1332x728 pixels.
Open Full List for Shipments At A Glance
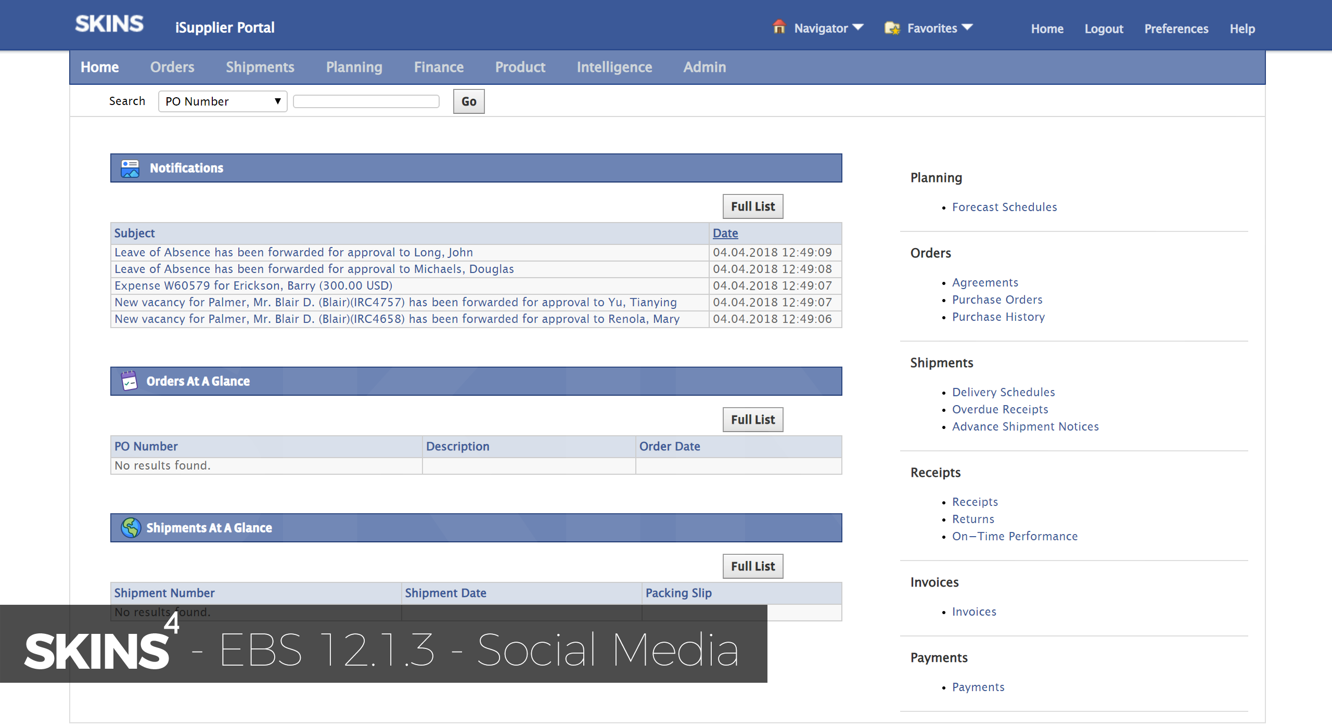(753, 566)
